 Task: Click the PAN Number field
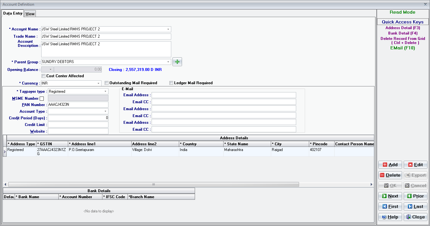(78, 105)
